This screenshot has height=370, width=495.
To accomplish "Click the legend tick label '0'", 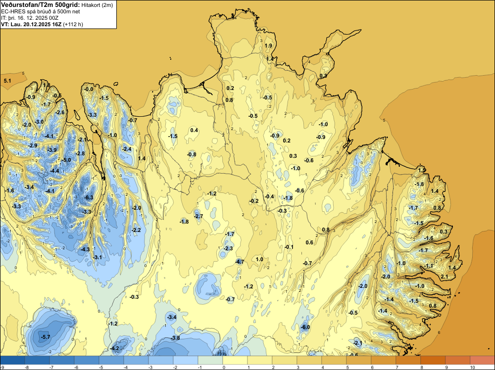I will 224,367.
